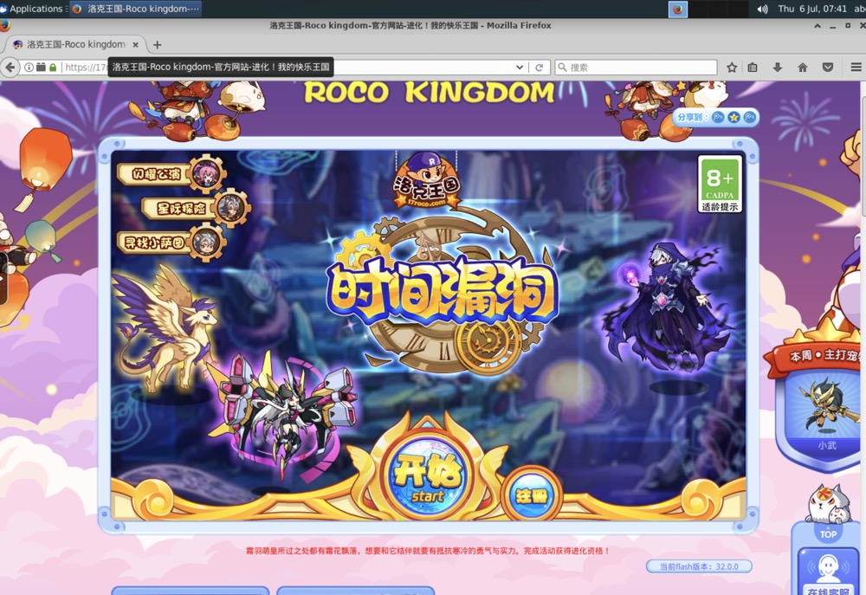The height and width of the screenshot is (595, 866).
Task: Click the red 霜羽萌皇 announcement text
Action: coord(428,551)
